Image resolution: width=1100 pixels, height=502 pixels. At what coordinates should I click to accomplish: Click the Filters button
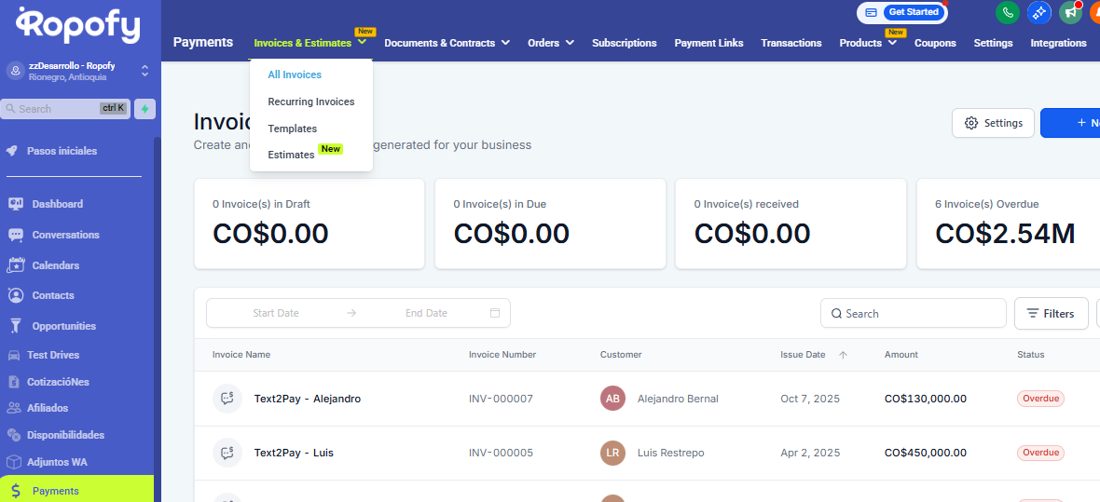[1051, 314]
